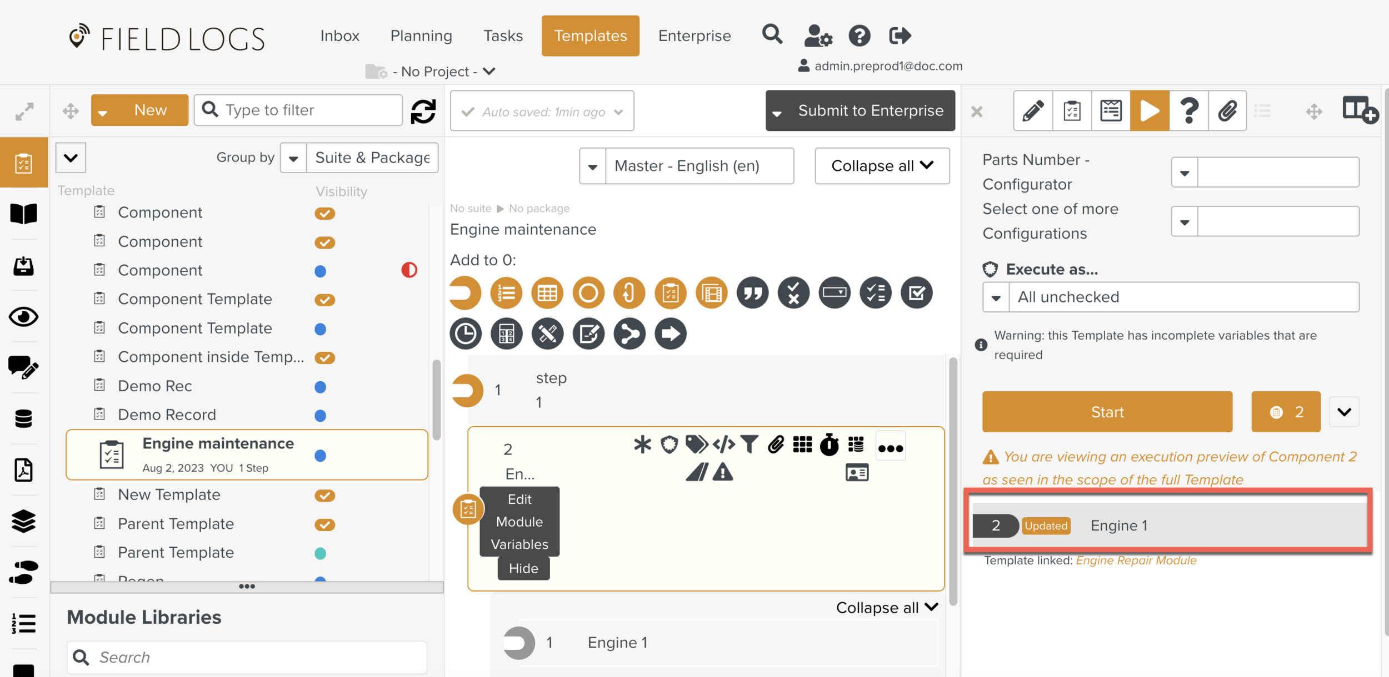Click the pencil edit icon in right toolbar
The image size is (1389, 677).
(x=1033, y=110)
